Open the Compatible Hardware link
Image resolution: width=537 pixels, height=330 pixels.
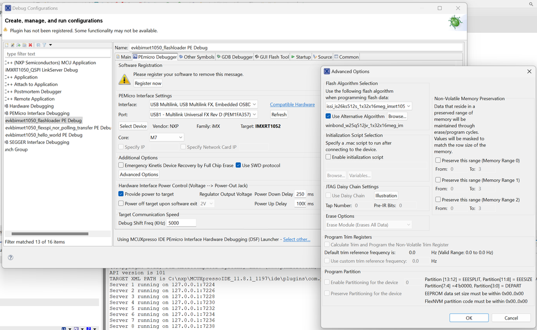tap(292, 104)
